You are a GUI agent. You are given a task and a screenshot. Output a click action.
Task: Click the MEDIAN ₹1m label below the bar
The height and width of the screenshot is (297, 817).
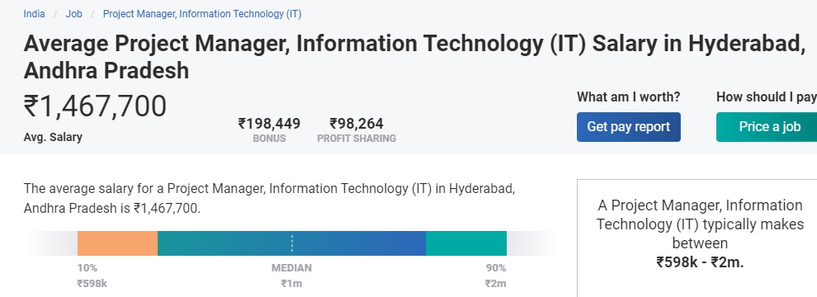pos(291,276)
